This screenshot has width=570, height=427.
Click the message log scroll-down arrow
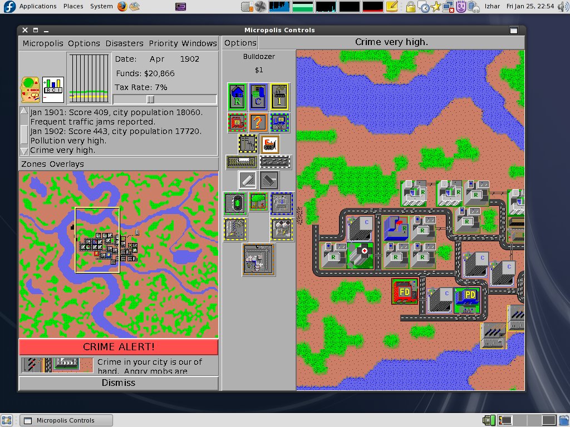24,151
